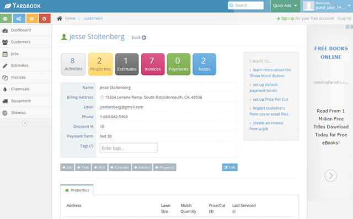353x219 pixels.
Task: Click the Price/Cut column header
Action: tap(217, 209)
